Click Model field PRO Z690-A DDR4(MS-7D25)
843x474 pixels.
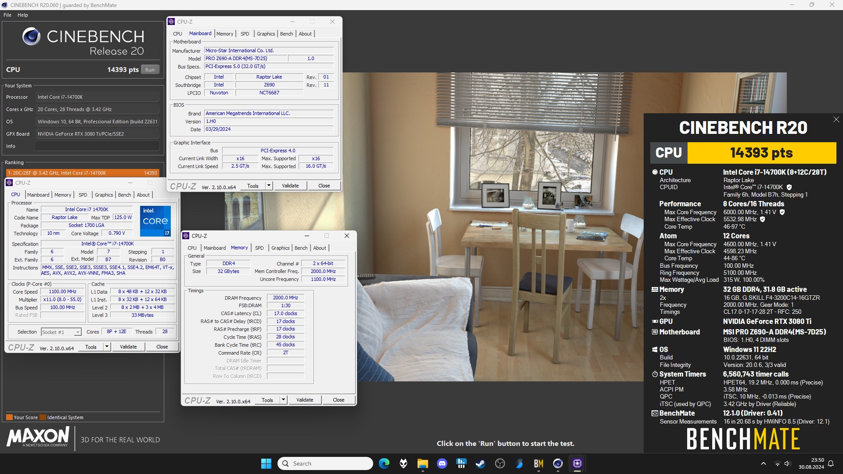tap(246, 58)
